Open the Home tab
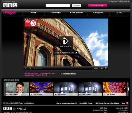 point(33,13)
